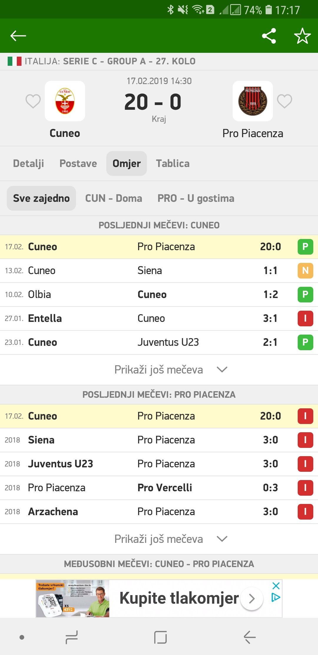The height and width of the screenshot is (655, 318).
Task: Tap the Cuneo club crest
Action: point(65,101)
